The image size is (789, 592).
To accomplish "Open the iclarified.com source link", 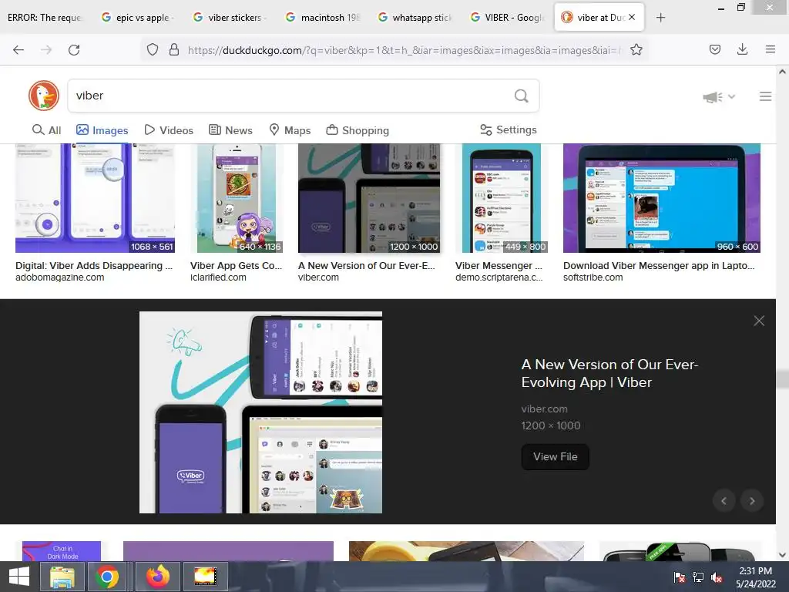I will pos(218,277).
